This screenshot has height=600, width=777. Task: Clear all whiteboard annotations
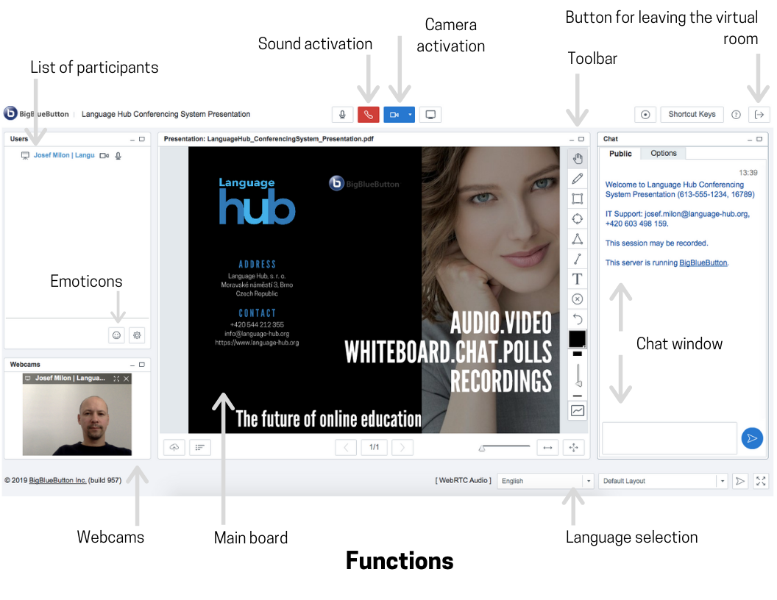click(x=578, y=299)
